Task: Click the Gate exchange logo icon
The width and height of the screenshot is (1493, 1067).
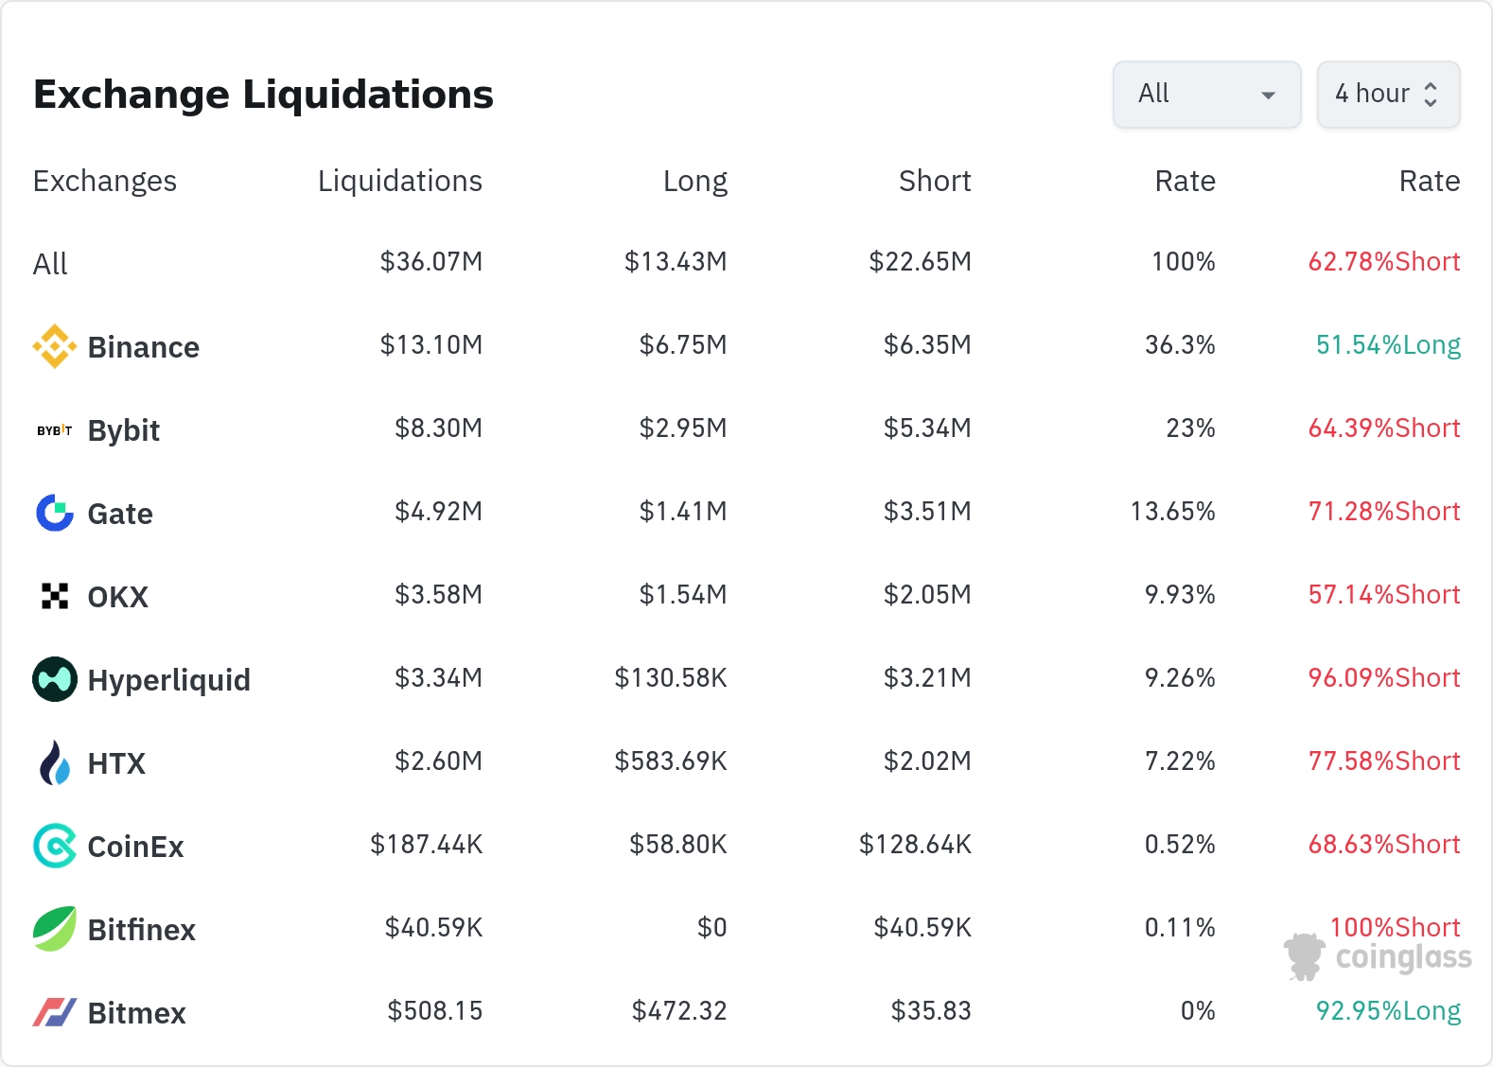Action: pyautogui.click(x=54, y=513)
